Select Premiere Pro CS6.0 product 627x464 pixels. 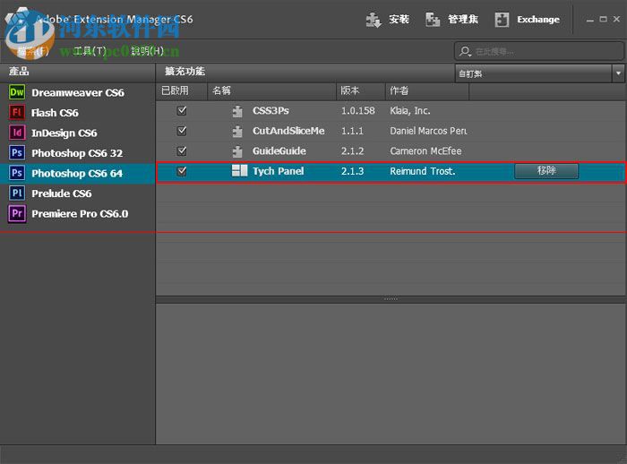coord(78,213)
